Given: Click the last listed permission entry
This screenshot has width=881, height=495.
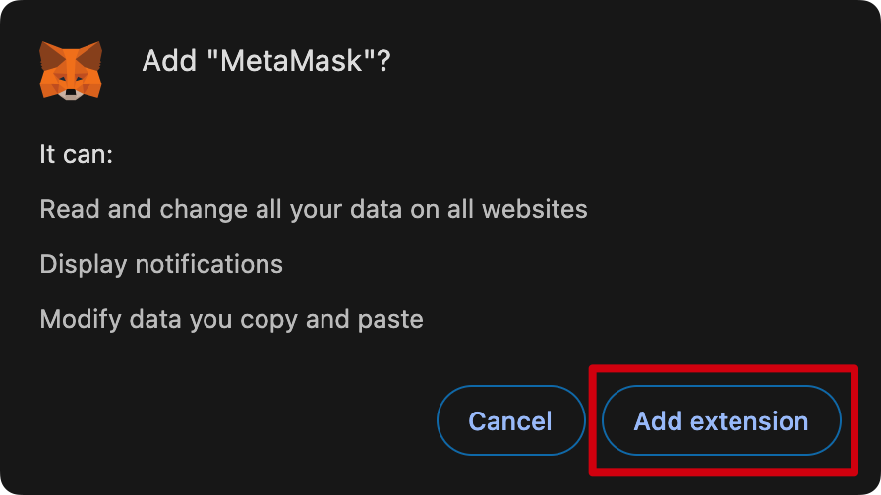Looking at the screenshot, I should coord(231,319).
